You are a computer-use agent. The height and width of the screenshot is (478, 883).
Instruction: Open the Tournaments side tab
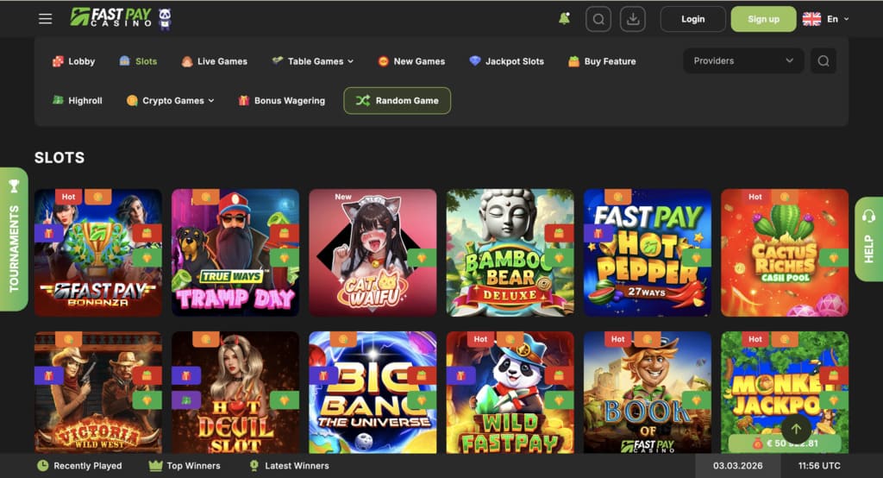14,240
